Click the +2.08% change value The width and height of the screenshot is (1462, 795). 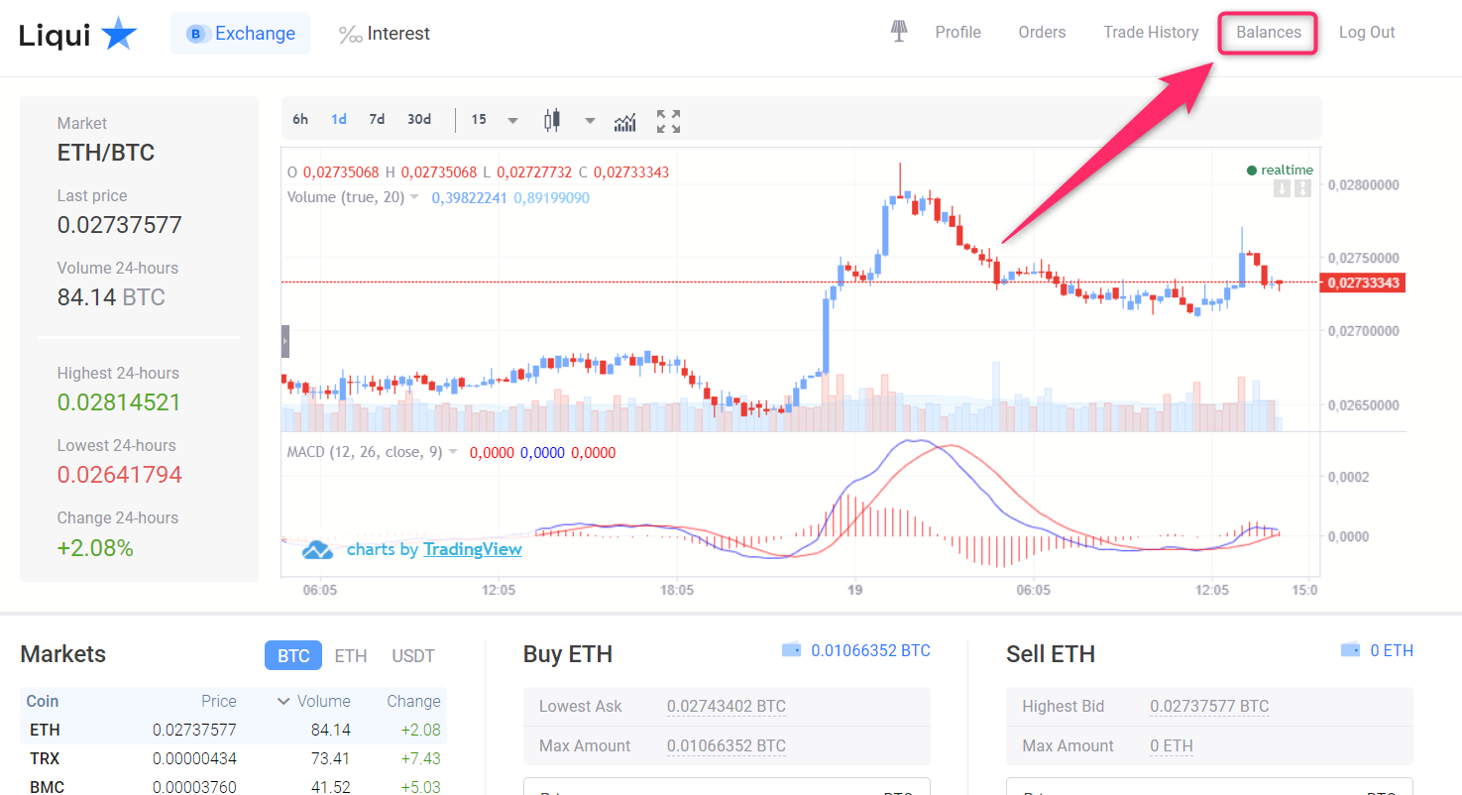point(95,547)
